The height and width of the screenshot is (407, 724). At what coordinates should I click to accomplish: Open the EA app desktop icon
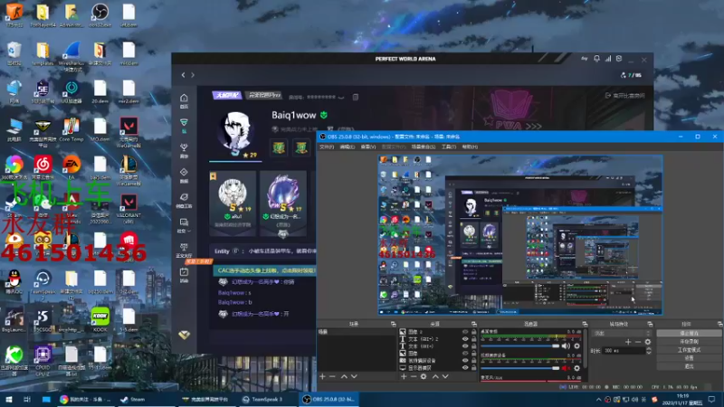pos(71,167)
